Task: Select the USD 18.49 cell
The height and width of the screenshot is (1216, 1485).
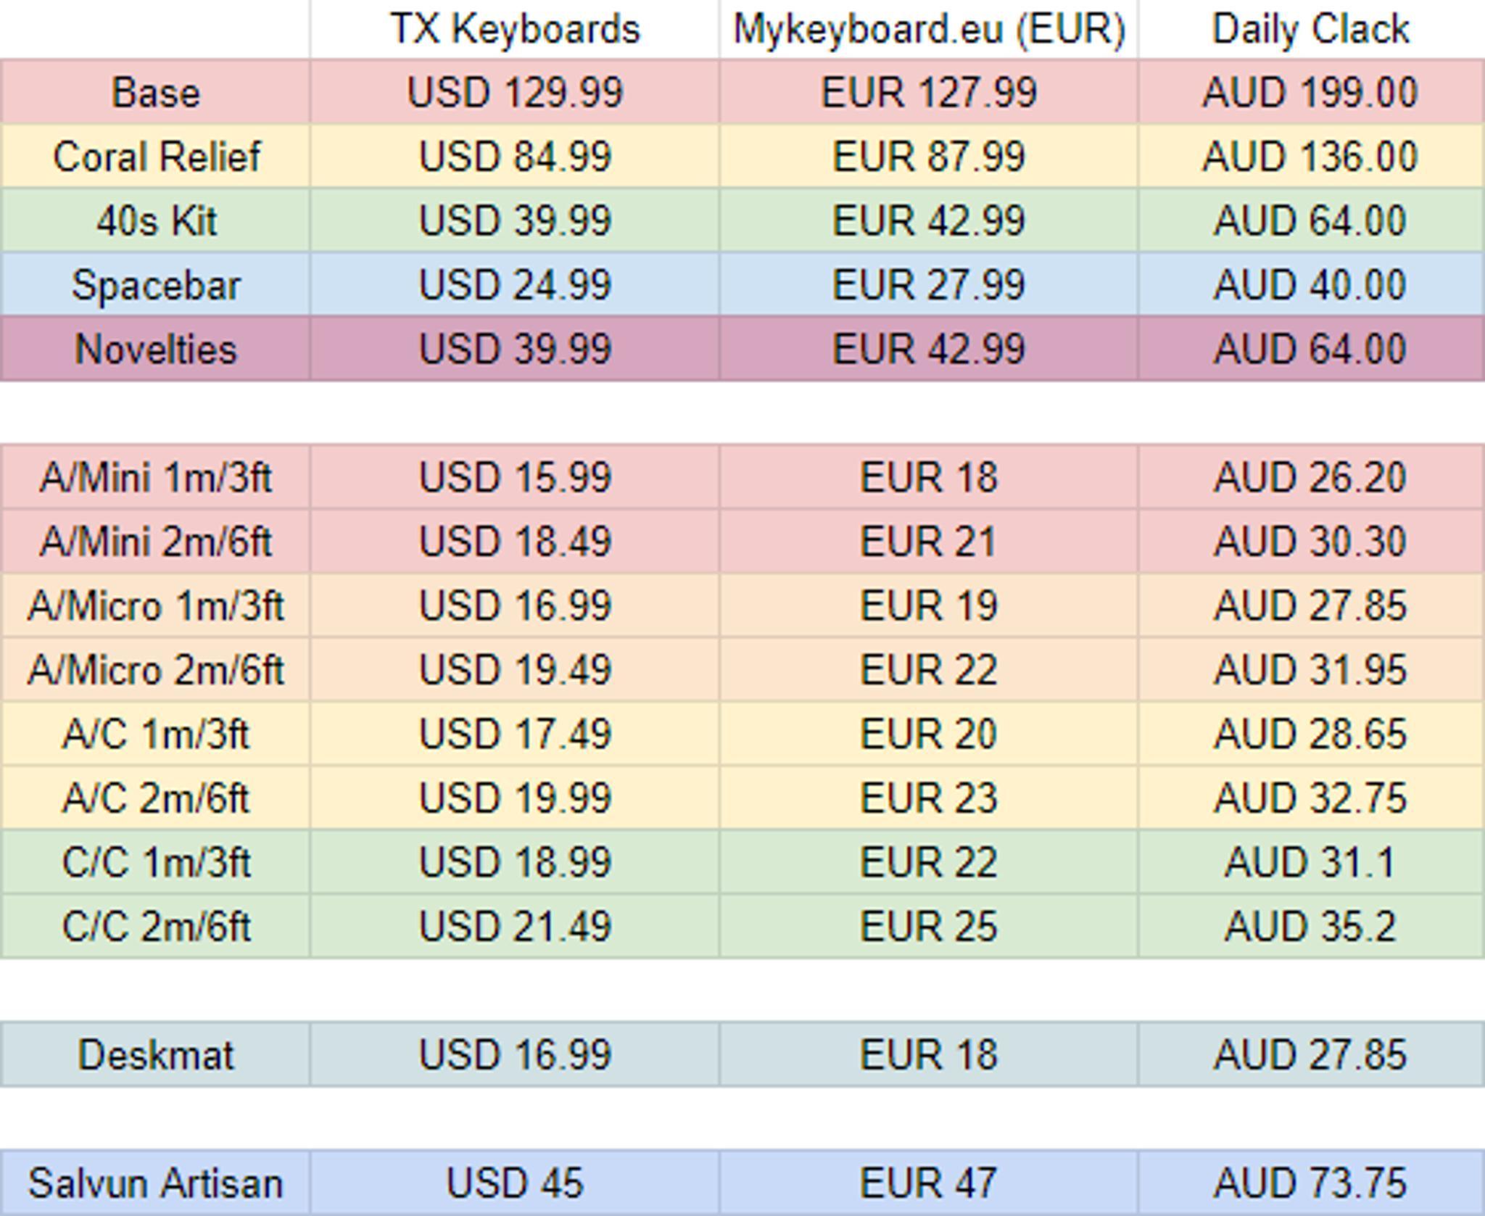Action: coord(515,541)
